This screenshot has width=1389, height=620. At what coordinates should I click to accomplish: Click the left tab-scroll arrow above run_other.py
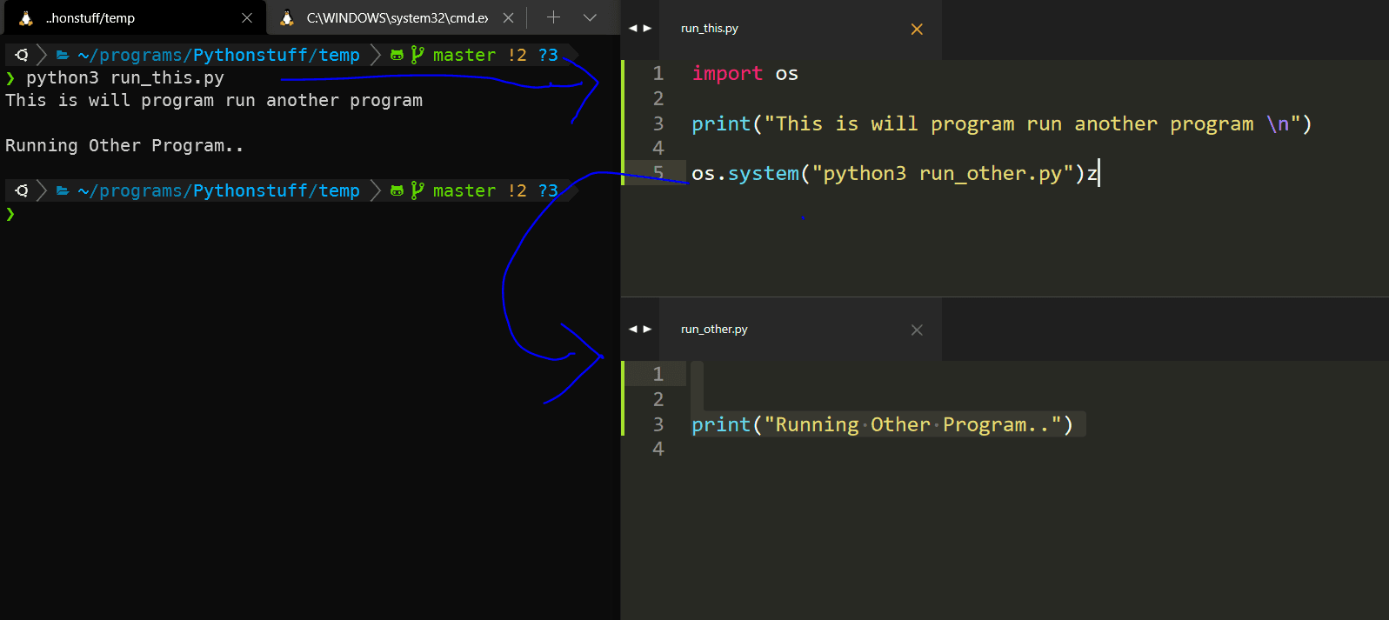[x=633, y=330]
